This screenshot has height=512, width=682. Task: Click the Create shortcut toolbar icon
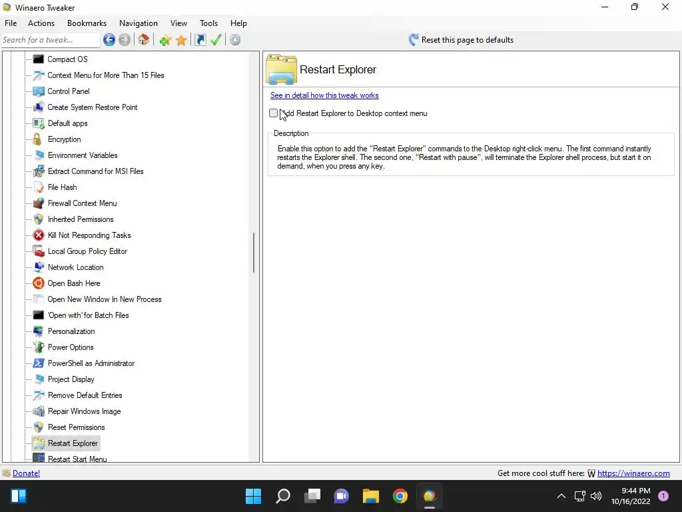tap(200, 40)
